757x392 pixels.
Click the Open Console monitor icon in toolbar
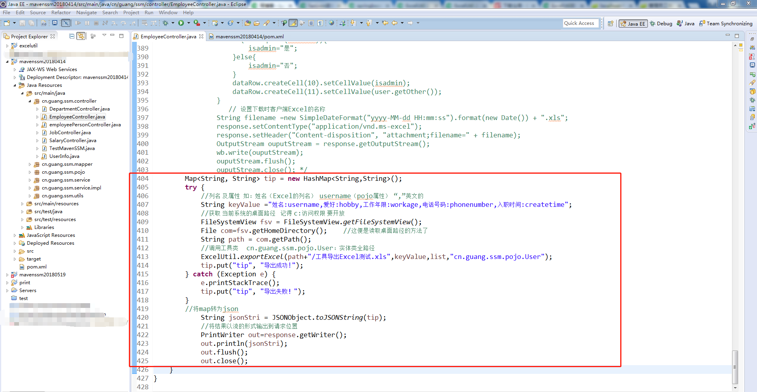click(x=55, y=23)
